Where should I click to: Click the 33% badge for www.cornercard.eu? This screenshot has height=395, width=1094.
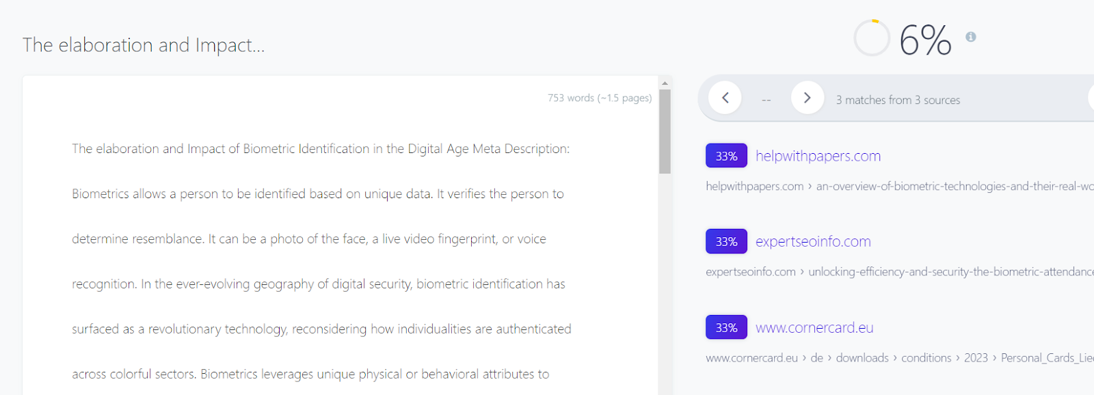726,327
